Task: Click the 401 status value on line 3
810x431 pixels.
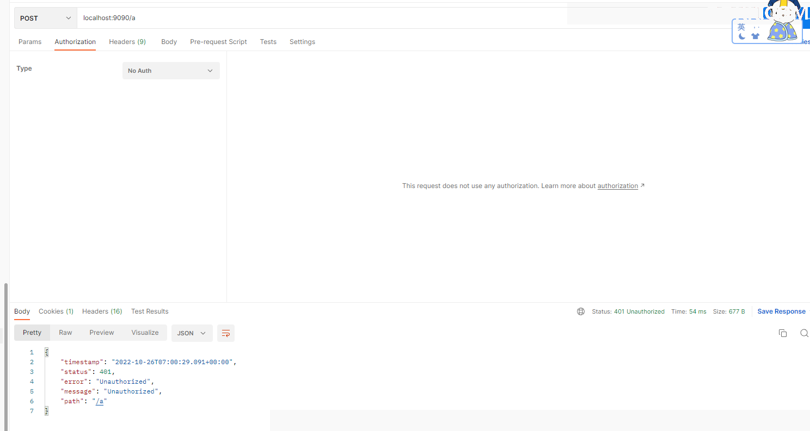Action: (105, 372)
